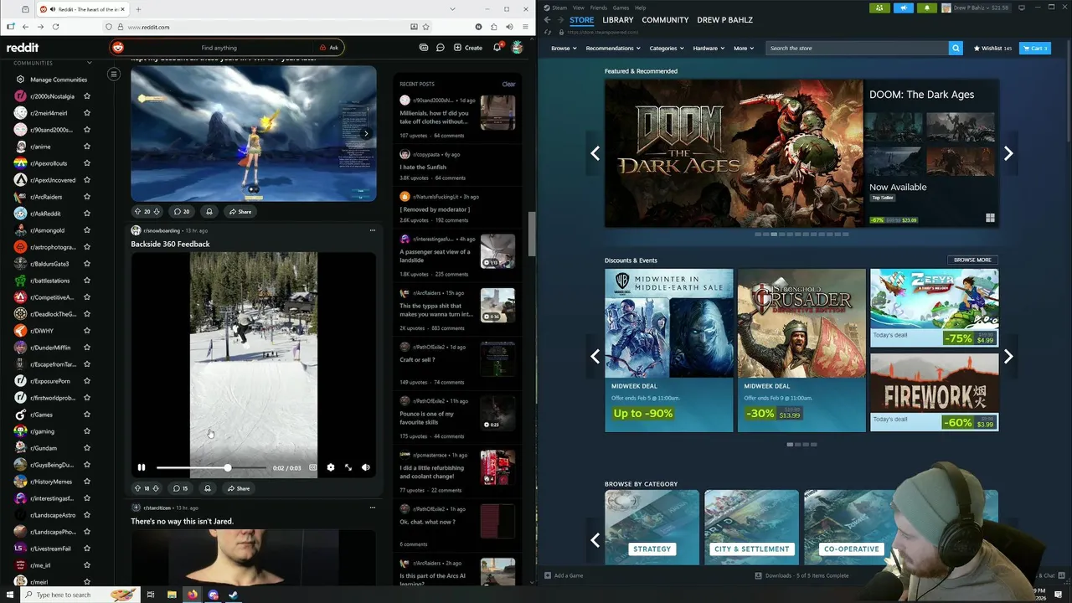The height and width of the screenshot is (603, 1072).
Task: Open r/DunderMifflin in communities list
Action: tap(50, 348)
